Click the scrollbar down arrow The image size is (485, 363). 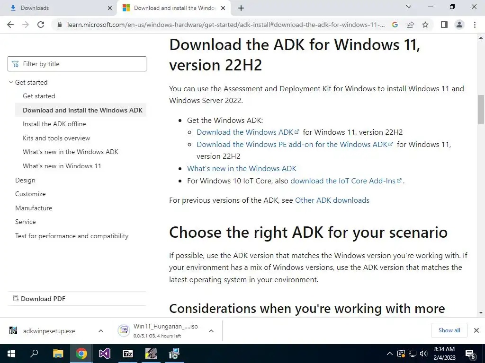point(481,313)
